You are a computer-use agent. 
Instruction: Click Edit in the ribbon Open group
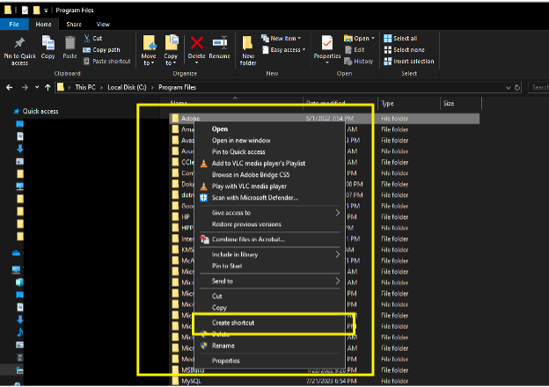coord(355,49)
